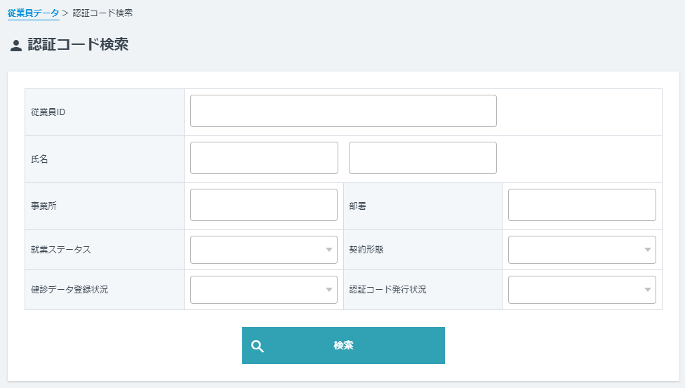Click the 契約形態 label text

[366, 250]
